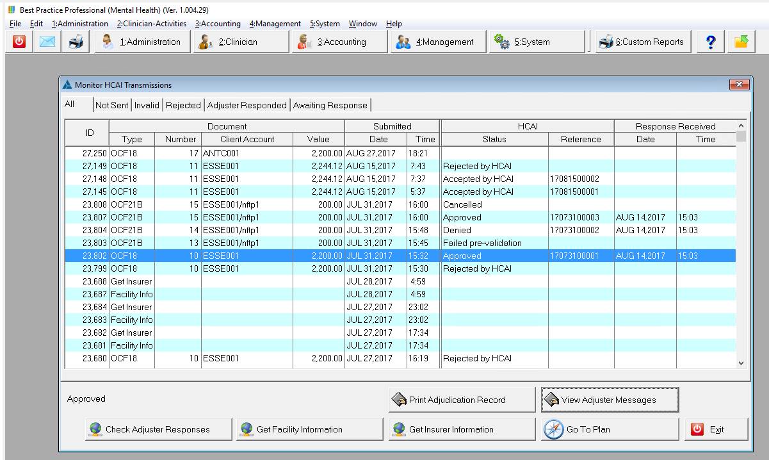Screen dimensions: 769x460
Task: Open the mail envelope icon
Action: tap(47, 42)
